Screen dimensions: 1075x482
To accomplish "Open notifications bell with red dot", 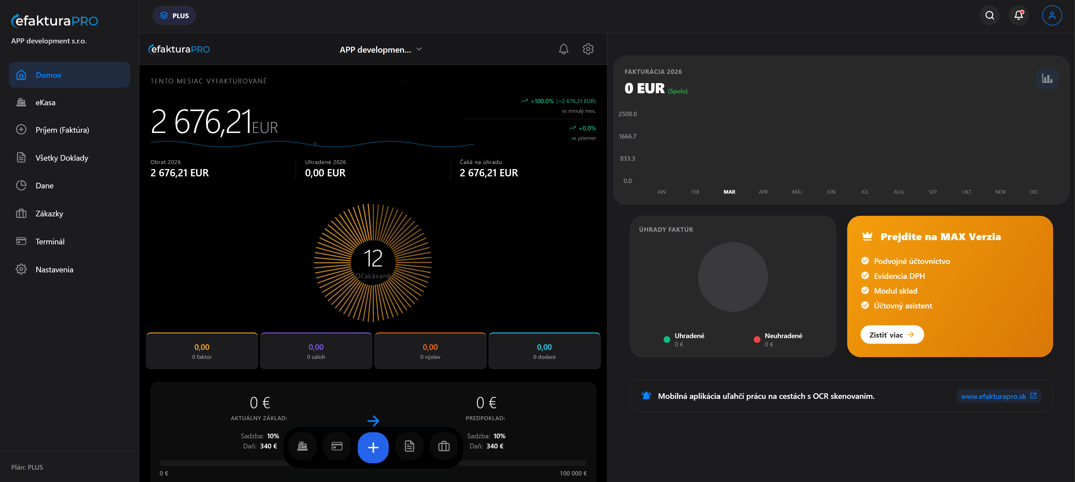I will [1019, 15].
